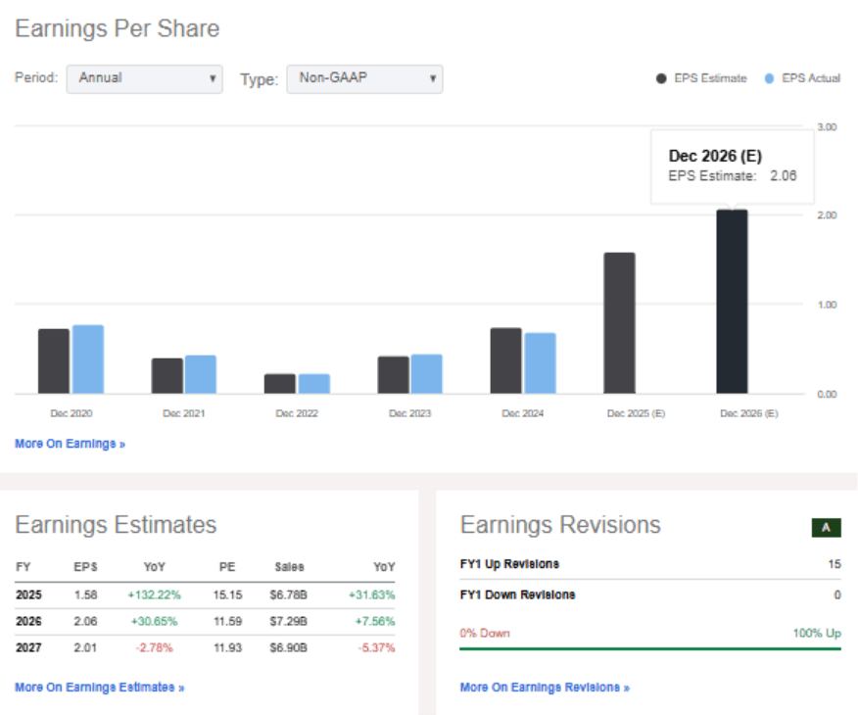858x715 pixels.
Task: Select the 2027 fiscal year row
Action: (x=29, y=647)
